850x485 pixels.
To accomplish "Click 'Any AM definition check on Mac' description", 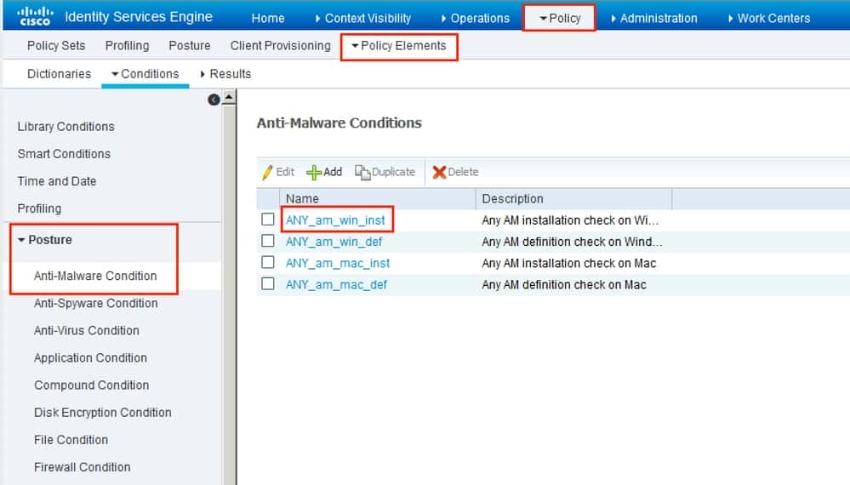I will pos(564,285).
